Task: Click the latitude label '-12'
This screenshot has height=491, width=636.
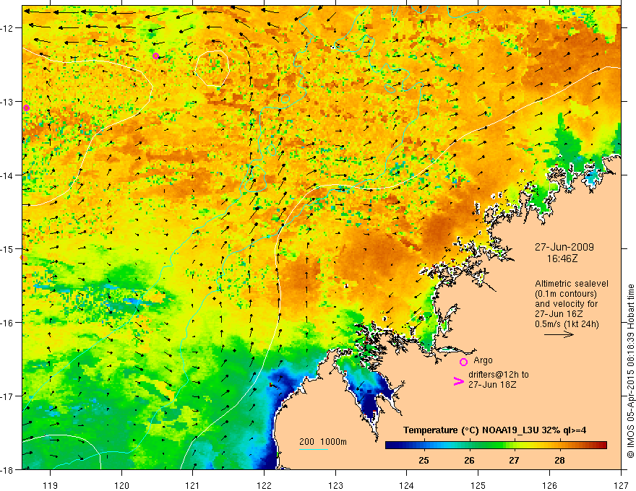Action: pyautogui.click(x=8, y=28)
